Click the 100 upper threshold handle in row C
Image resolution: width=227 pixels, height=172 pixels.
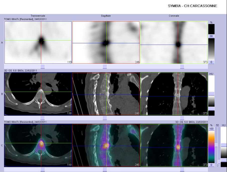(211, 129)
